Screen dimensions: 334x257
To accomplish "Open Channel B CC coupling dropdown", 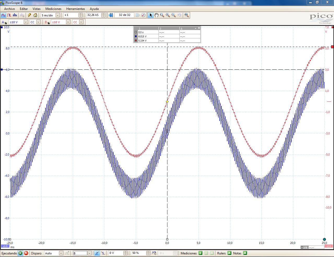I will (x=81, y=22).
